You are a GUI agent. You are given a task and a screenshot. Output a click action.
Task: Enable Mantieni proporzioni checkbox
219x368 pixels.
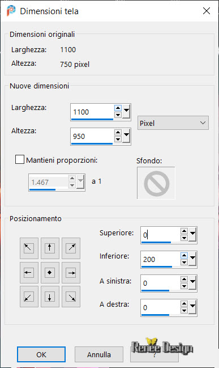pyautogui.click(x=20, y=159)
